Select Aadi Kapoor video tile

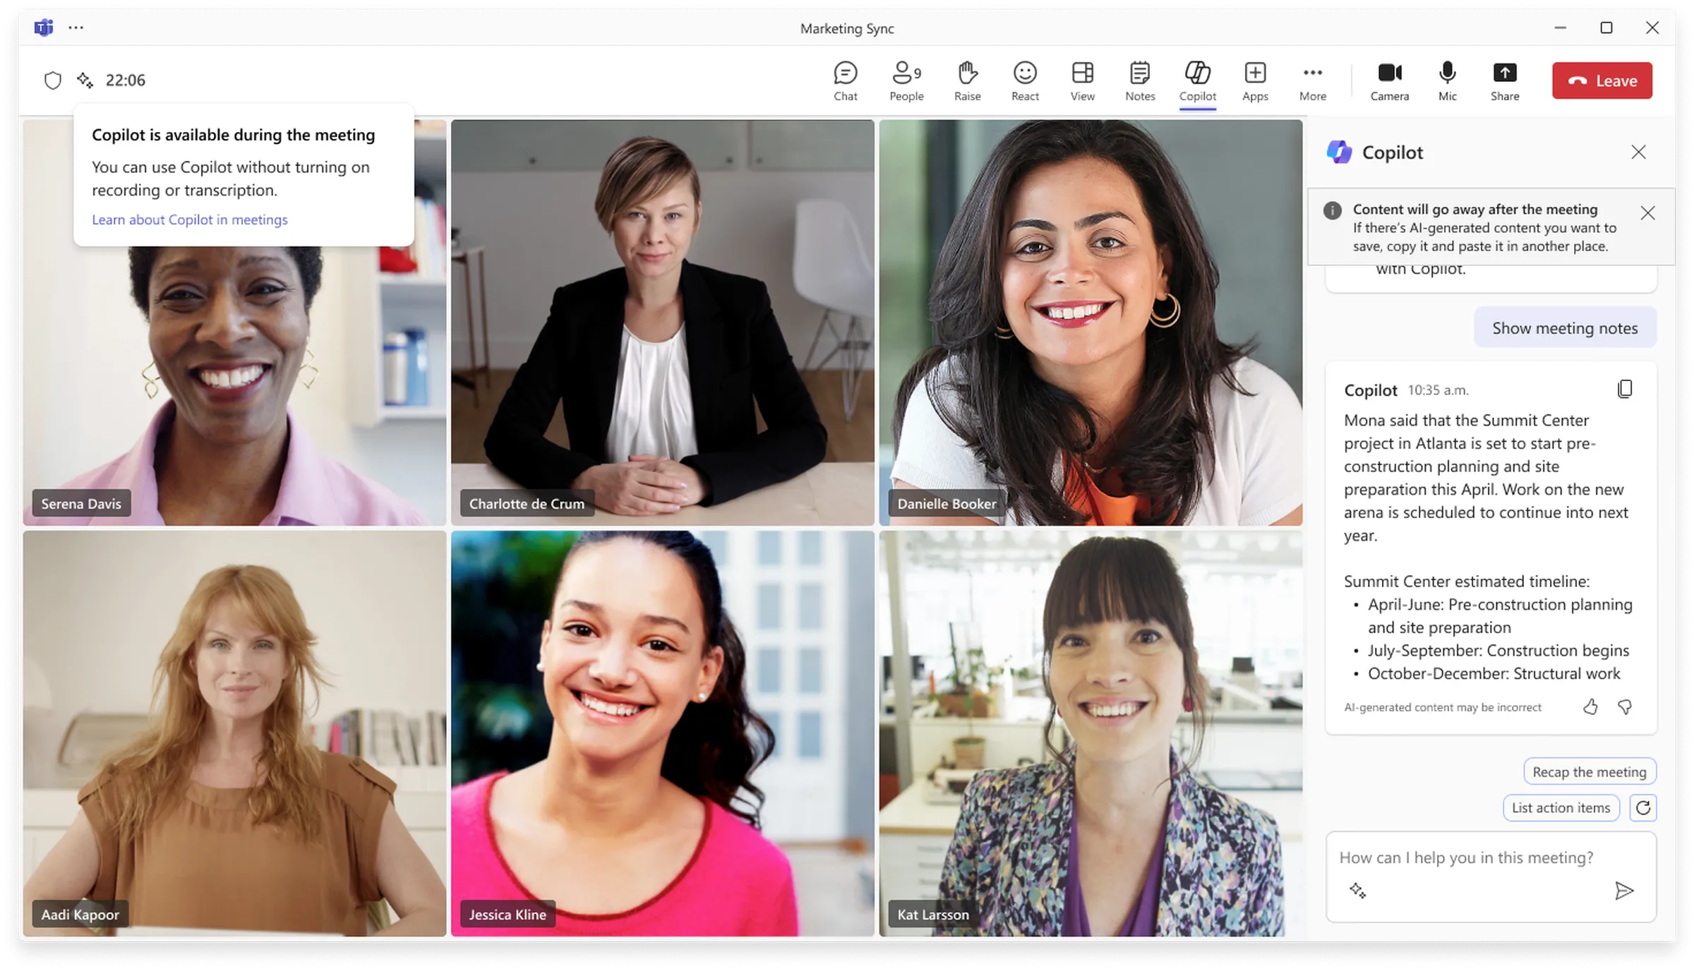point(234,733)
